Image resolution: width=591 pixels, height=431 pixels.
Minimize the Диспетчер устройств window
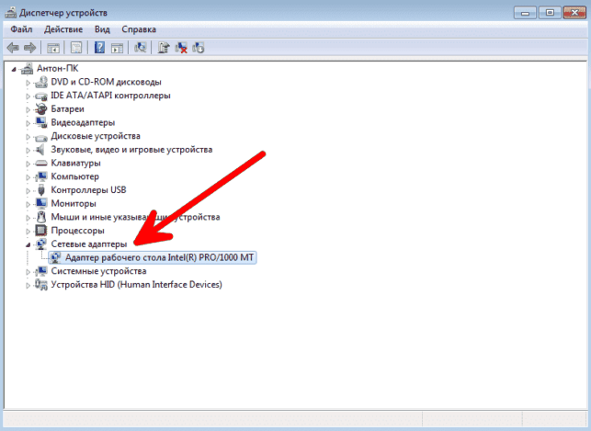[x=524, y=13]
